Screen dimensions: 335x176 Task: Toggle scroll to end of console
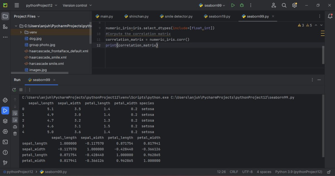pyautogui.click(x=15, y=120)
